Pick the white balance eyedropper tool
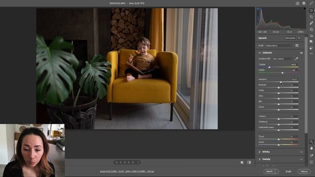Image resolution: width=315 pixels, height=177 pixels. tap(296, 59)
